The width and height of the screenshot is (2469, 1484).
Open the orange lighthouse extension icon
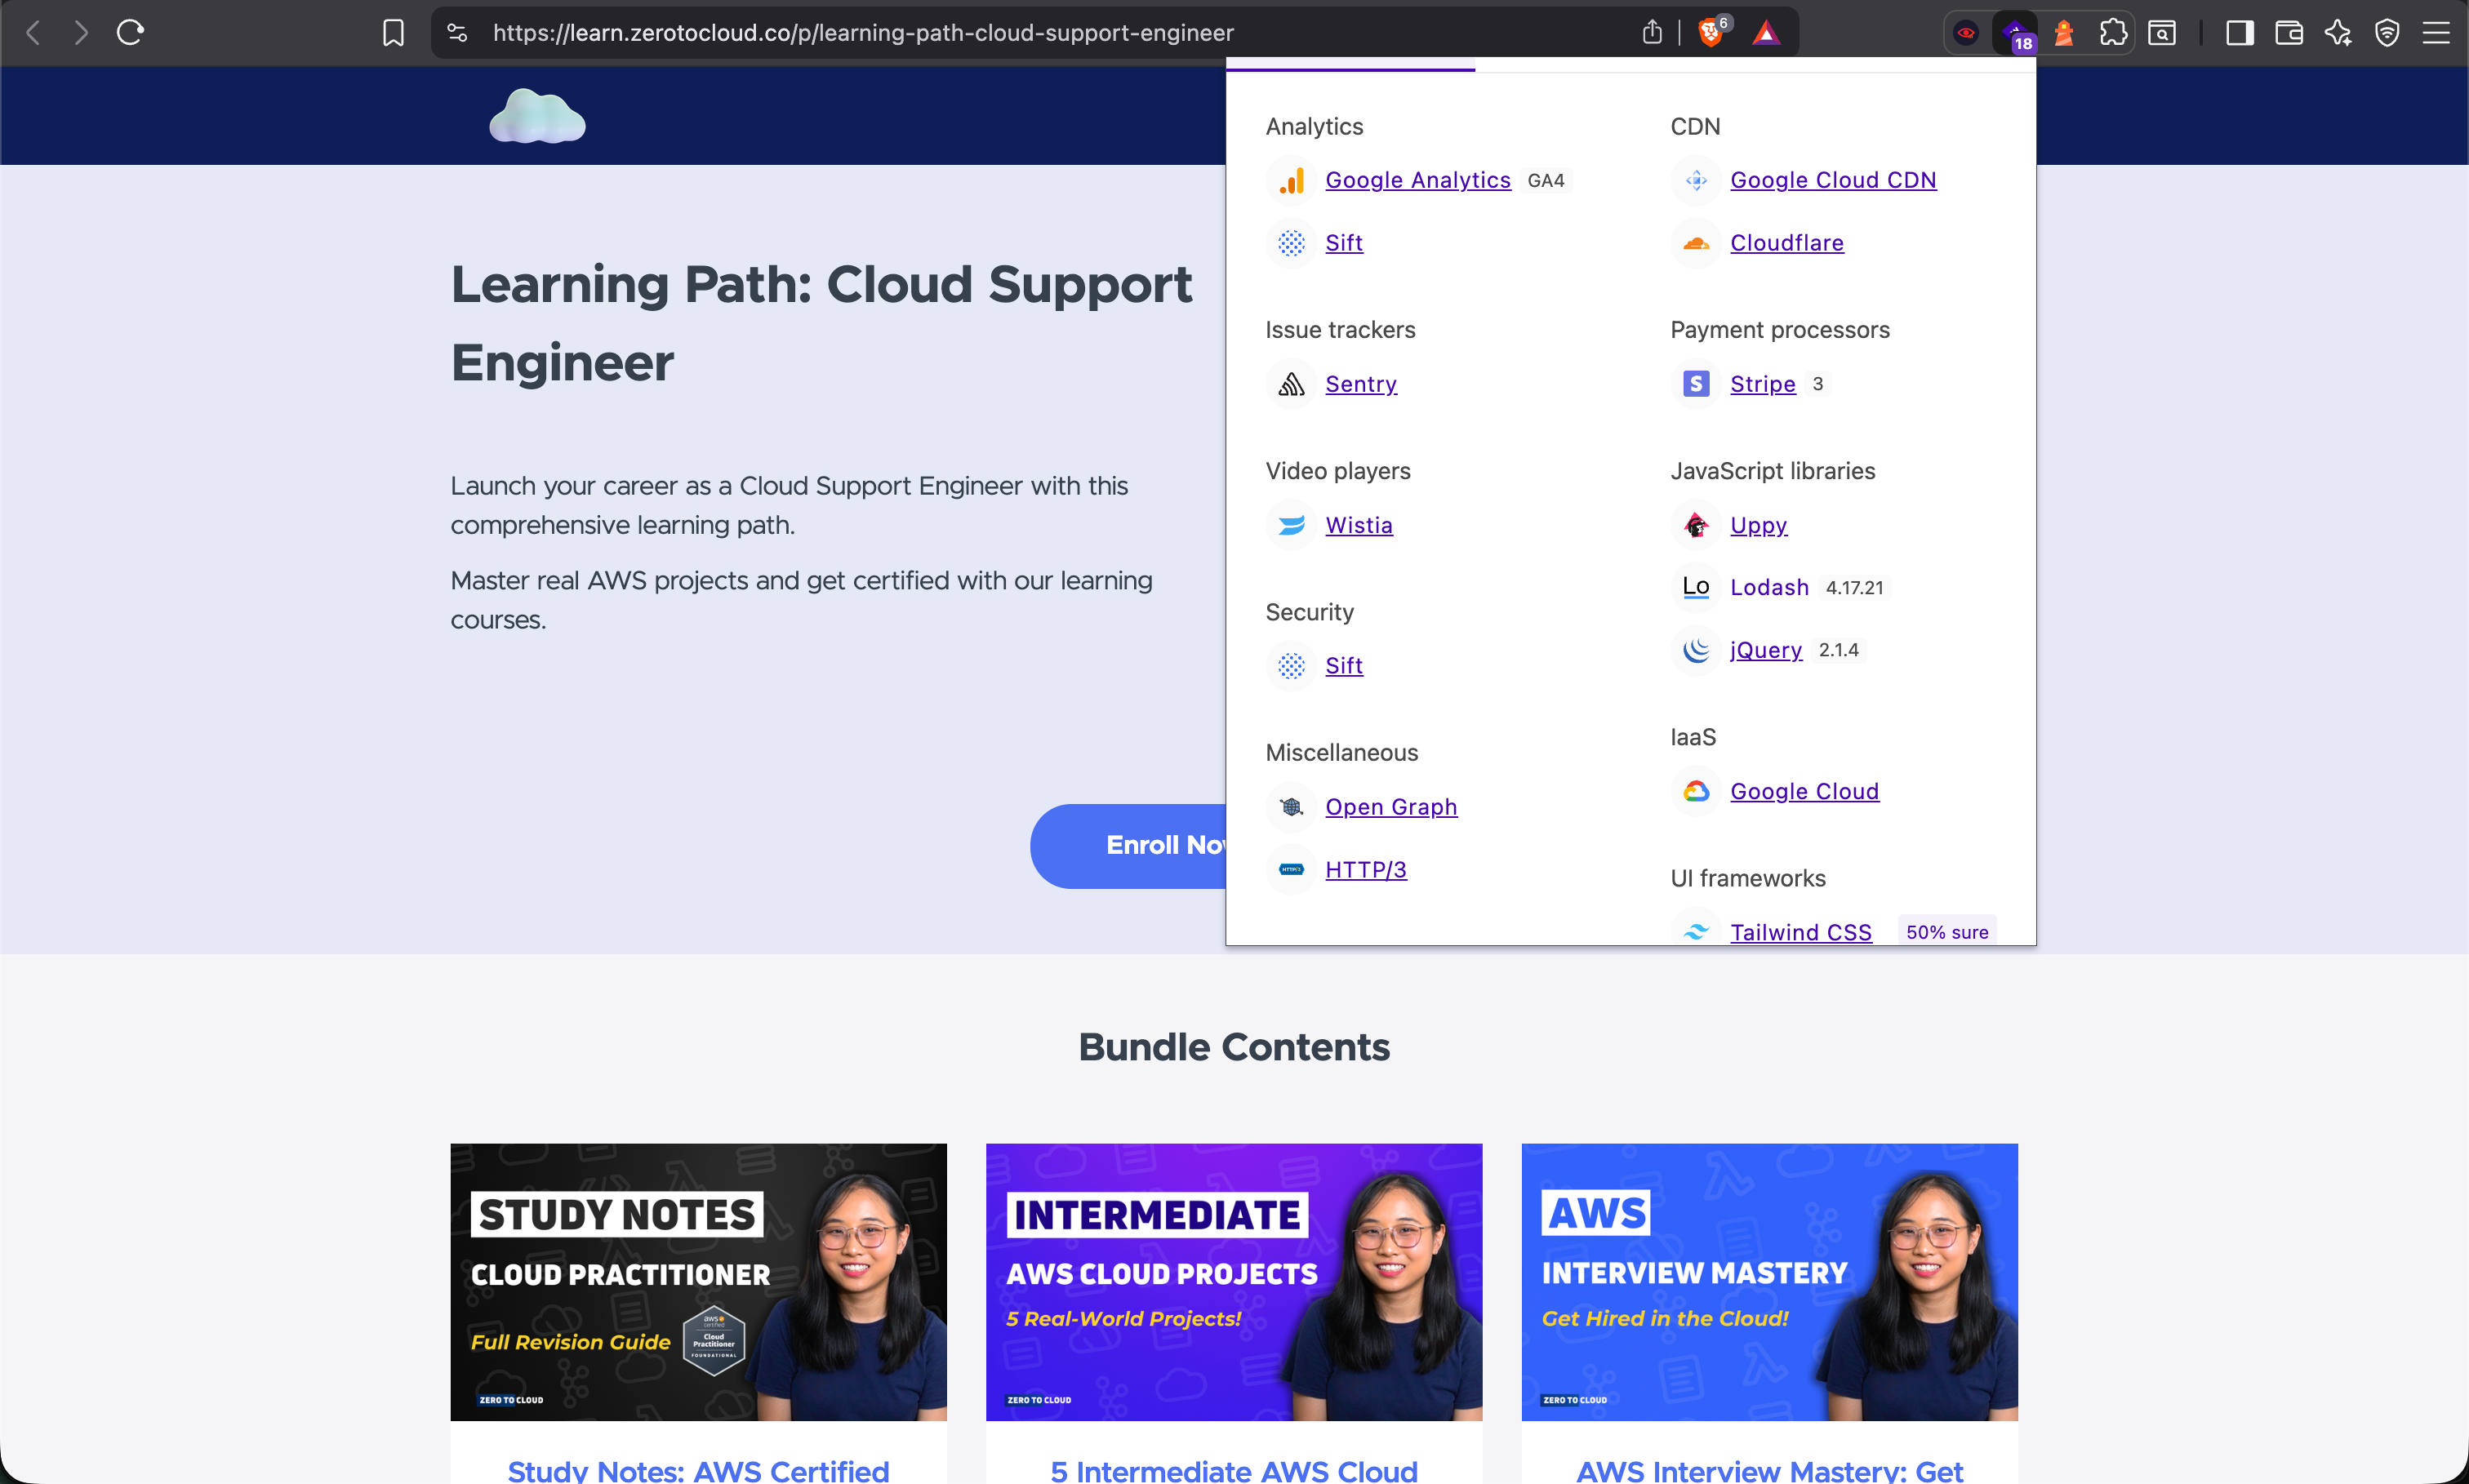(x=2064, y=33)
